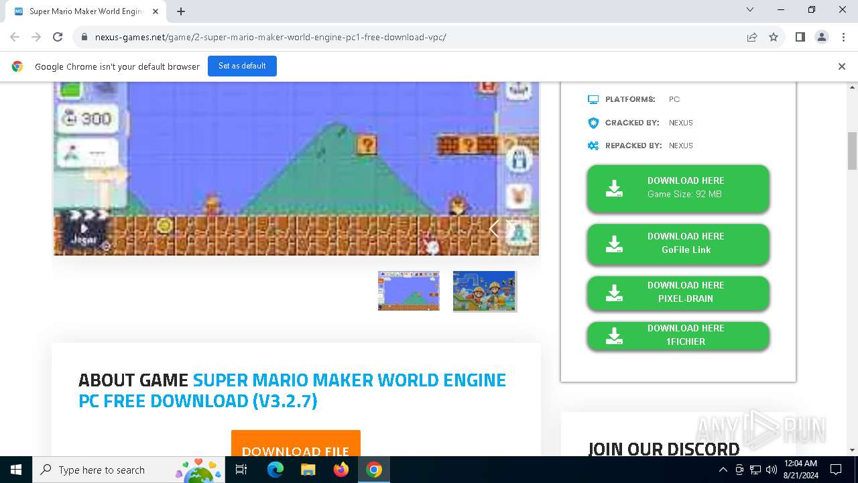Download the game via Game Size 92 MB button
The height and width of the screenshot is (483, 858).
678,188
